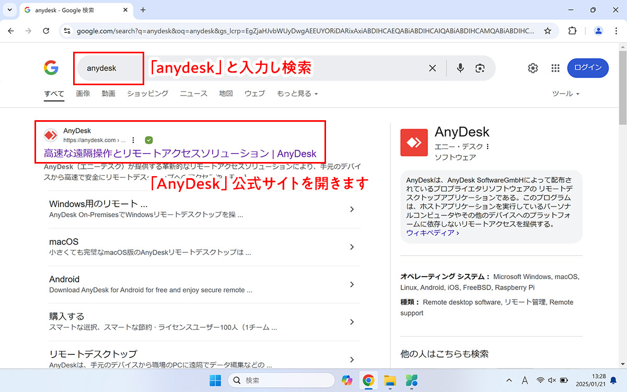Open Chrome's three-dot menu
The image size is (627, 392).
coord(616,31)
